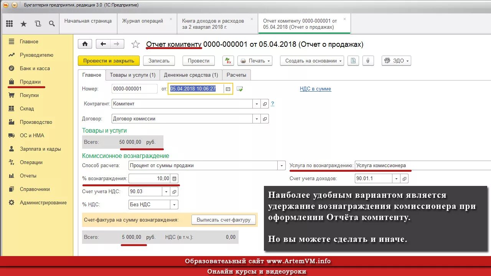Switch to Книга доходов и расходов tab
The image size is (491, 276).
pos(213,24)
